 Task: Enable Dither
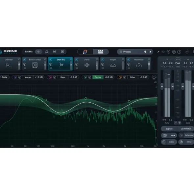click(181, 142)
